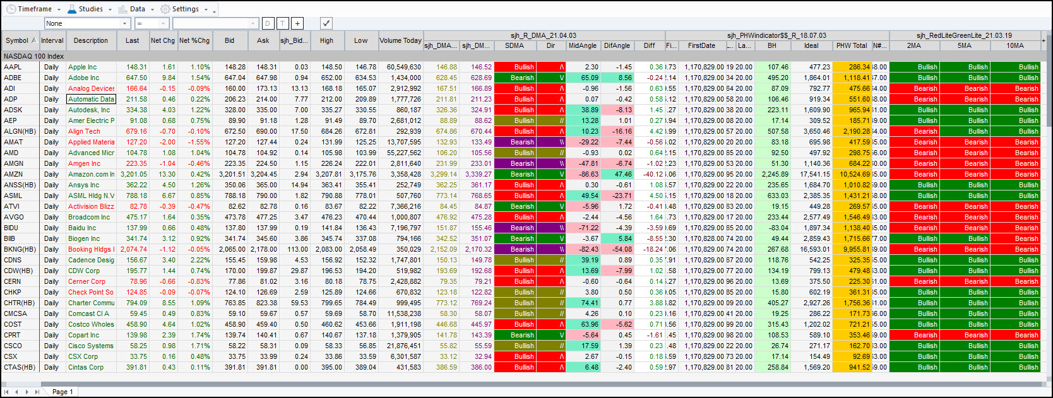Click the SDMA column header

515,45
